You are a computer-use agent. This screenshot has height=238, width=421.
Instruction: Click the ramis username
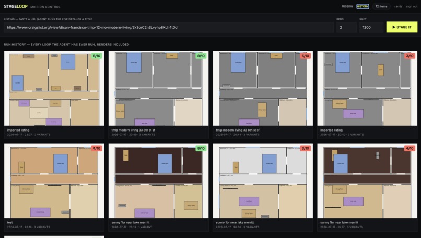coord(398,6)
